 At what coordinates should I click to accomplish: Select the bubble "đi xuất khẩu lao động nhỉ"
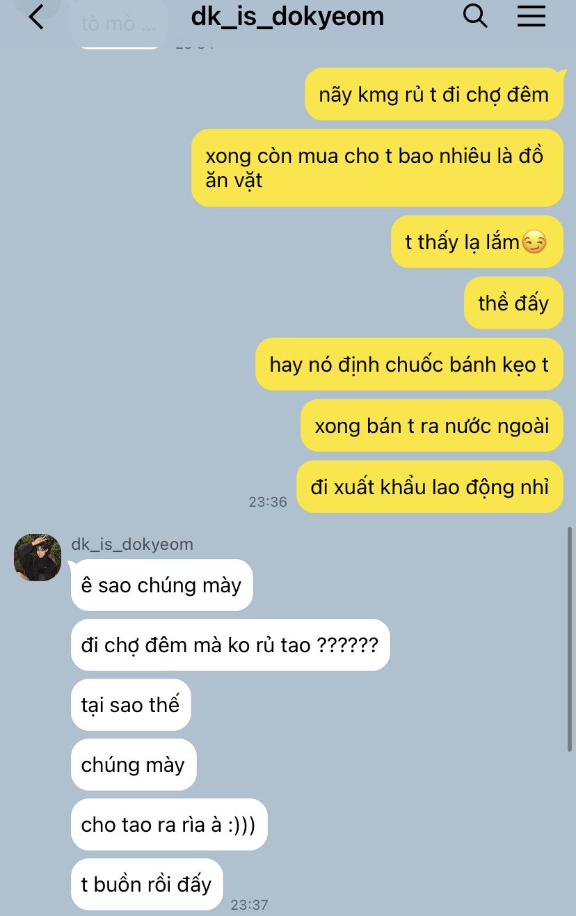click(430, 487)
